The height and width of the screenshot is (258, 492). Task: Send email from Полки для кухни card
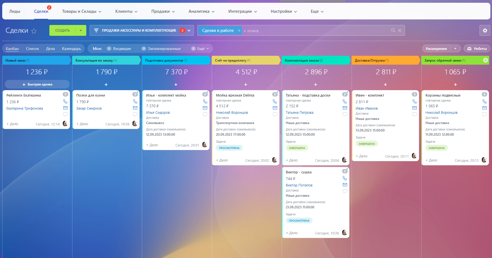135,108
